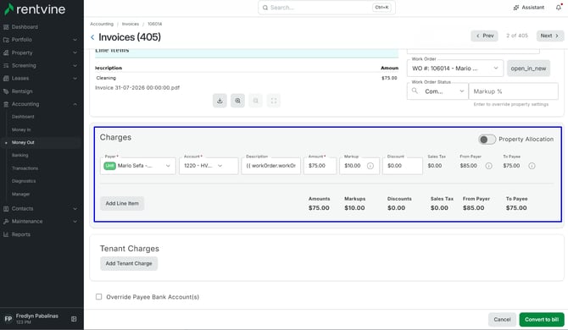Open the Work Order dropdown
Viewport: 568px width, 330px height.
coord(455,69)
